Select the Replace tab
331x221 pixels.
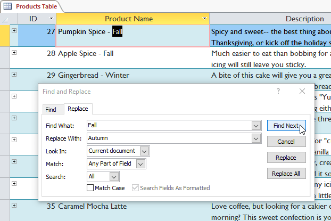[78, 109]
